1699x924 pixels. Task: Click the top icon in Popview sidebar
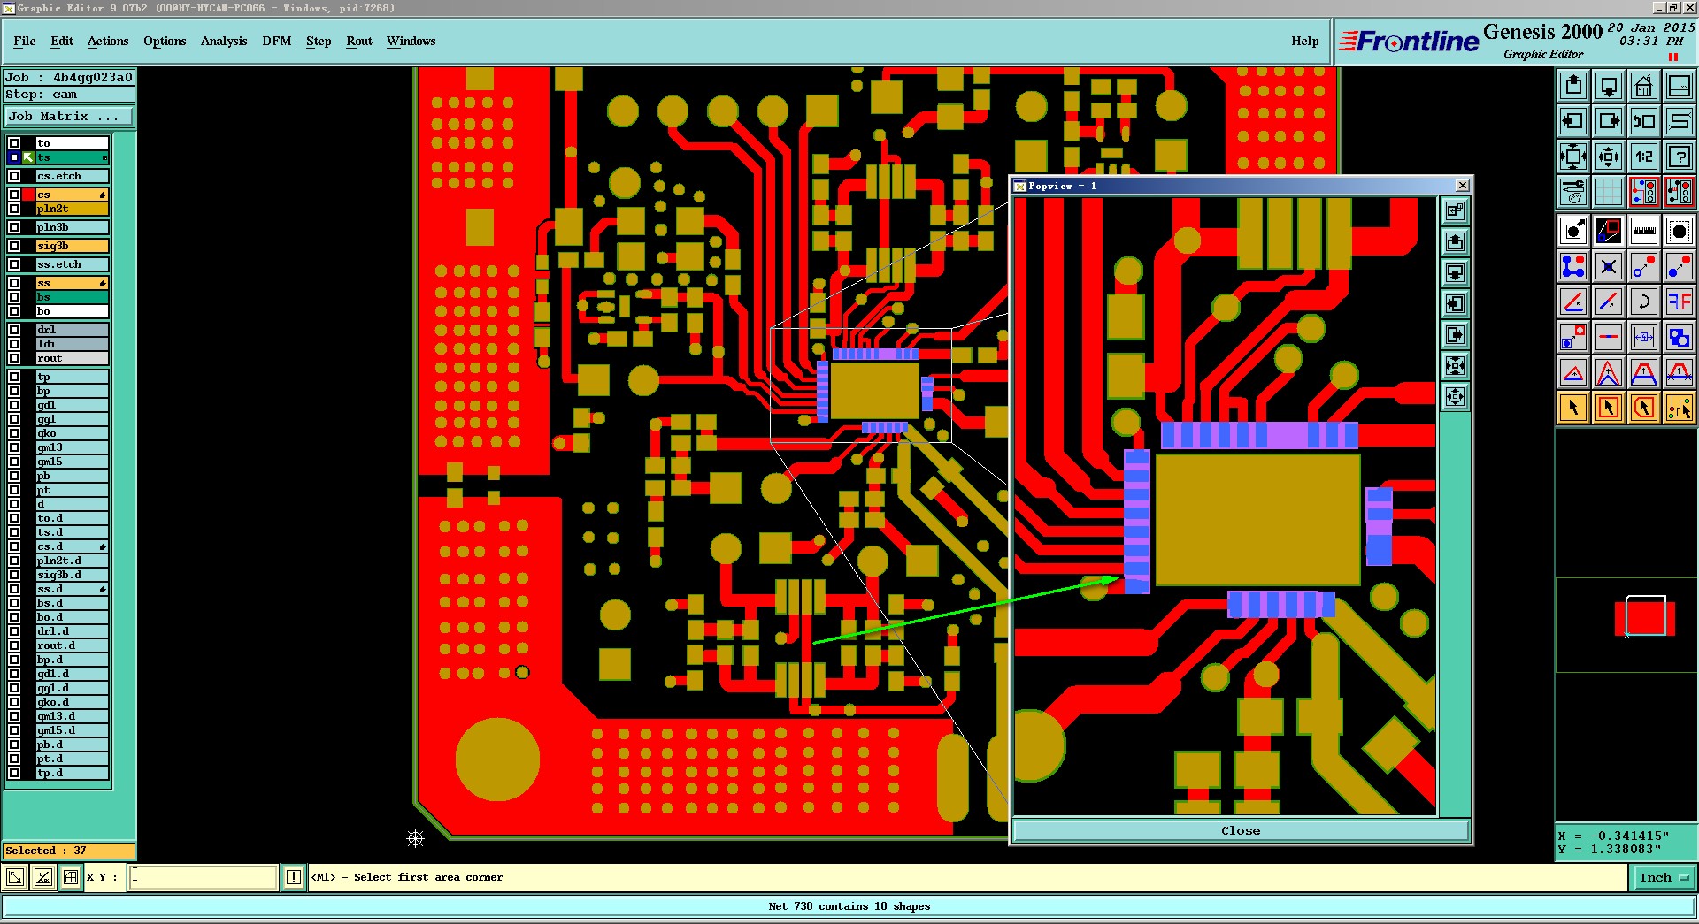tap(1455, 211)
